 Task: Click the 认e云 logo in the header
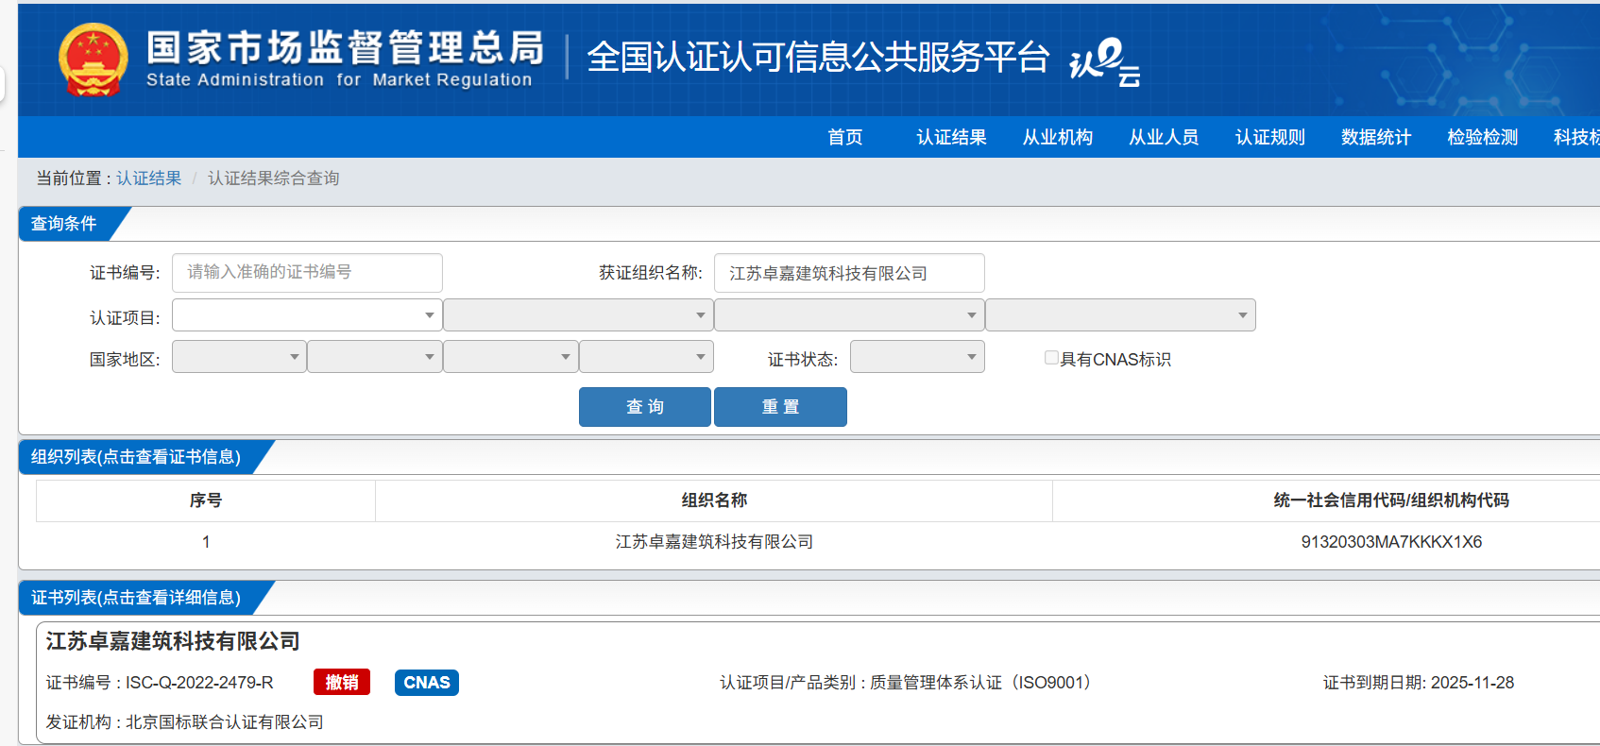coord(1104,62)
